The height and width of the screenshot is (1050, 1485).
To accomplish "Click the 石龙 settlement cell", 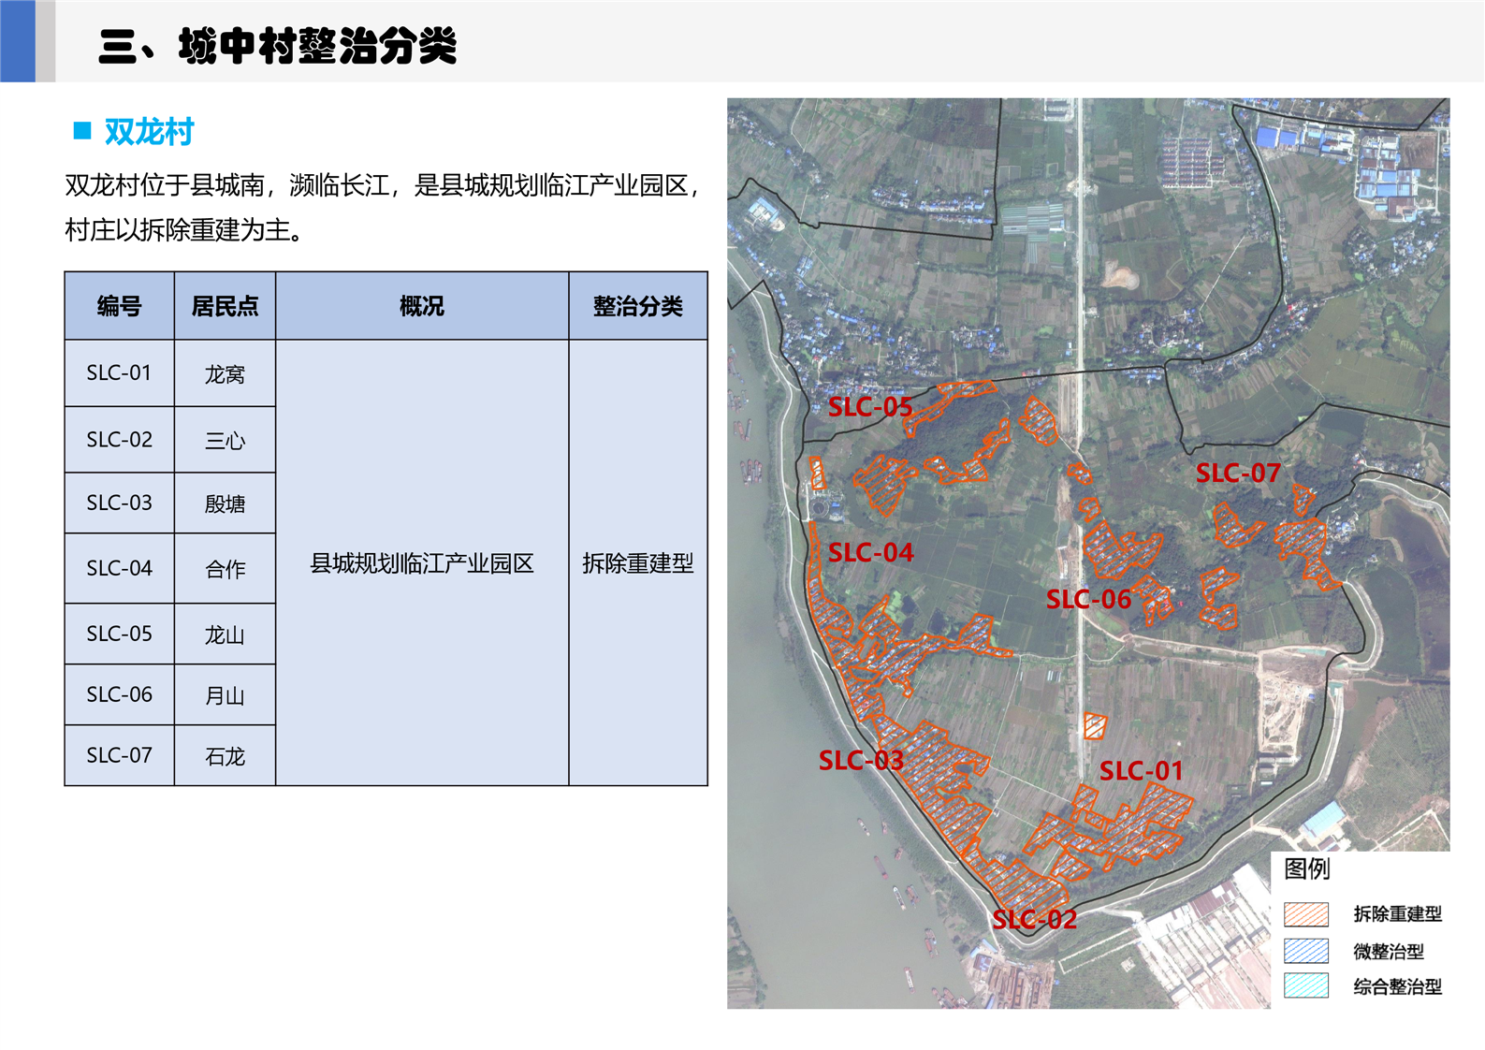I will point(225,756).
